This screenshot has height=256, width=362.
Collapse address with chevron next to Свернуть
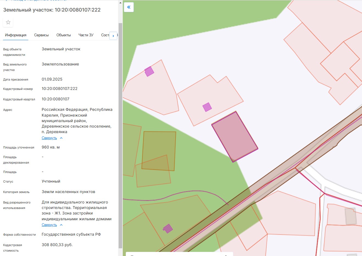coord(61,138)
